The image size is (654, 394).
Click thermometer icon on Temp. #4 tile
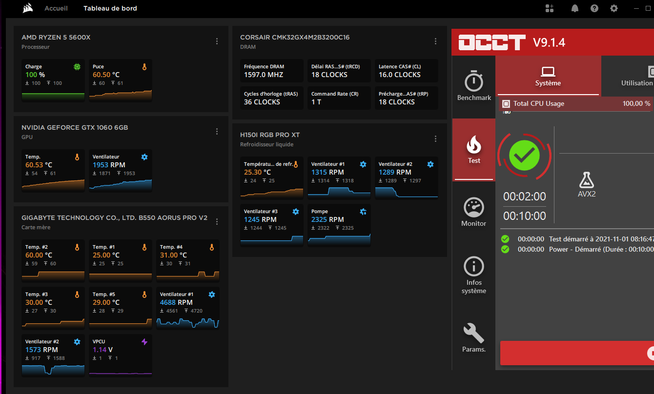pos(212,247)
